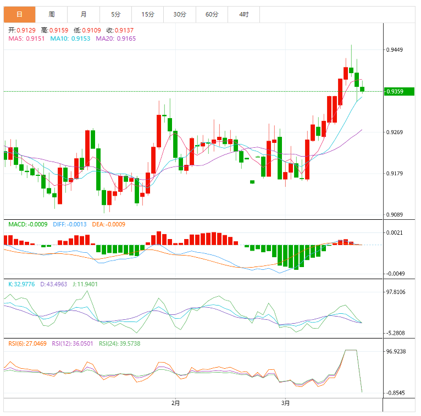Open the 5分 timeframe tab
Image resolution: width=421 pixels, height=416 pixels.
[116, 14]
